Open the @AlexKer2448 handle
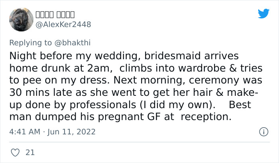279x163 pixels. pos(63,24)
